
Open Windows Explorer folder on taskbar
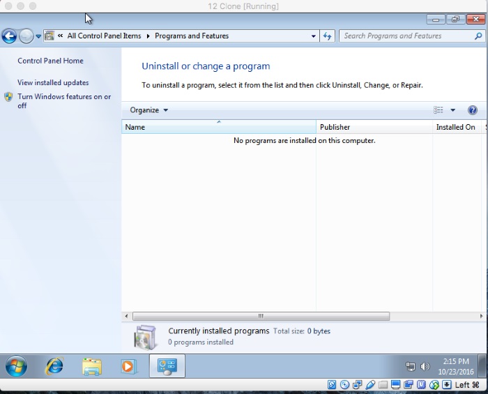(x=91, y=366)
